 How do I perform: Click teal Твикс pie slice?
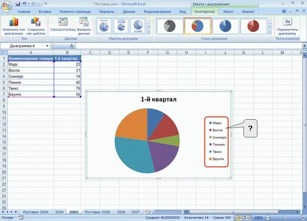coord(133,155)
